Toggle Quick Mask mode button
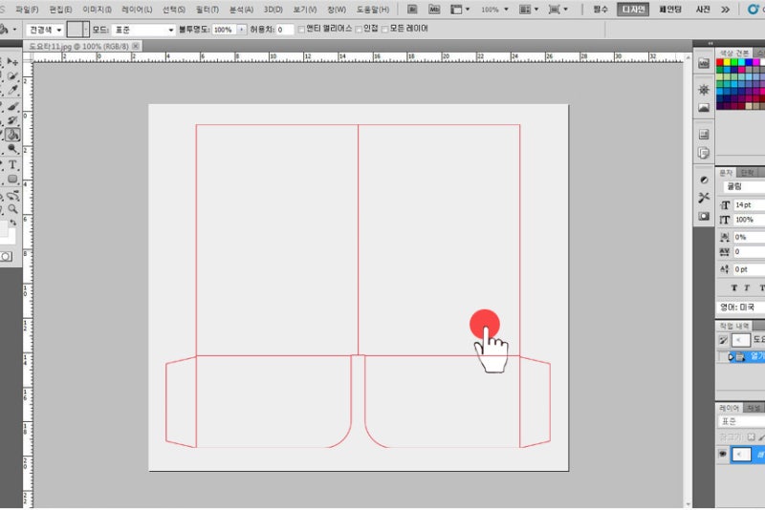This screenshot has width=765, height=510. 6,256
